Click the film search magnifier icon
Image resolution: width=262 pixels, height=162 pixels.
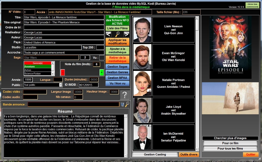tap(117, 34)
